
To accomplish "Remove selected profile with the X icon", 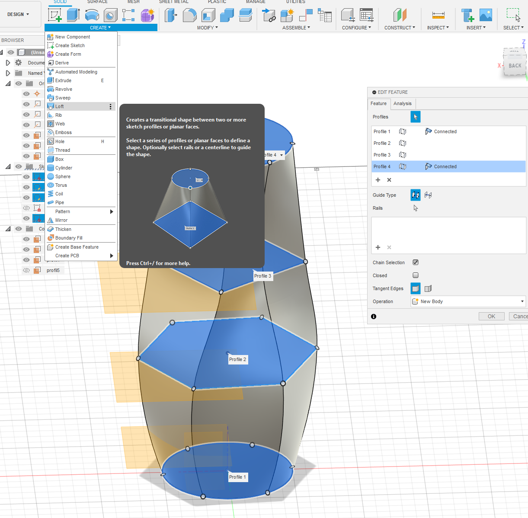I will [389, 180].
